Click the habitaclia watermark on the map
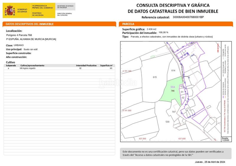This screenshot has width=236, height=166. [117, 83]
